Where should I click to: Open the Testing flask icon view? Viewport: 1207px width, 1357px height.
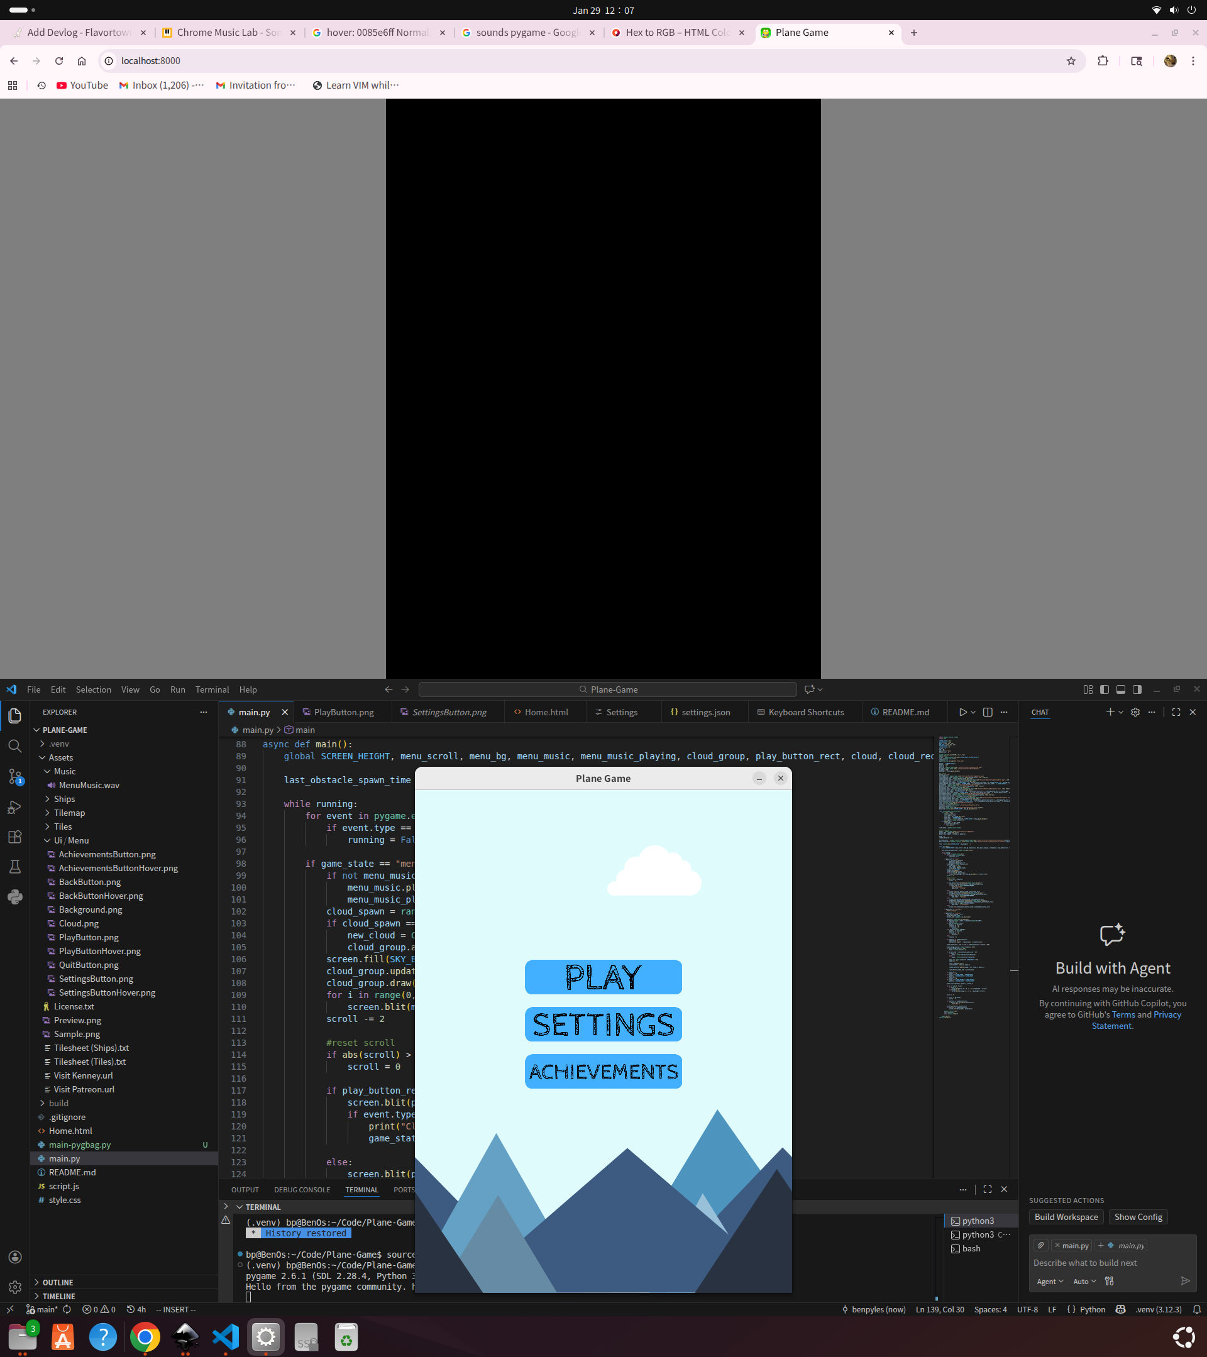coord(14,866)
